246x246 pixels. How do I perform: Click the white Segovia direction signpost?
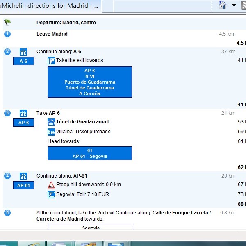pyautogui.click(x=91, y=227)
